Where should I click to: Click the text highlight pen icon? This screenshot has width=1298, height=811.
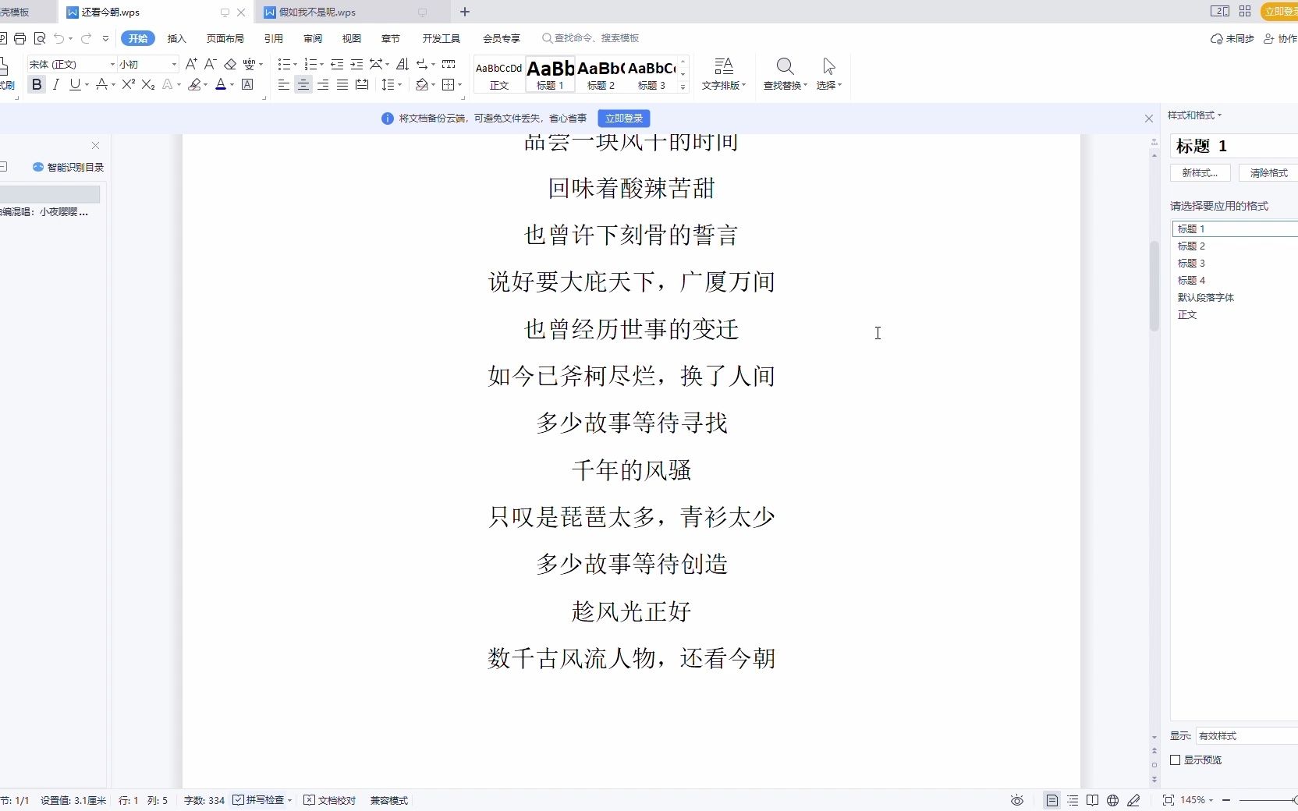[194, 84]
